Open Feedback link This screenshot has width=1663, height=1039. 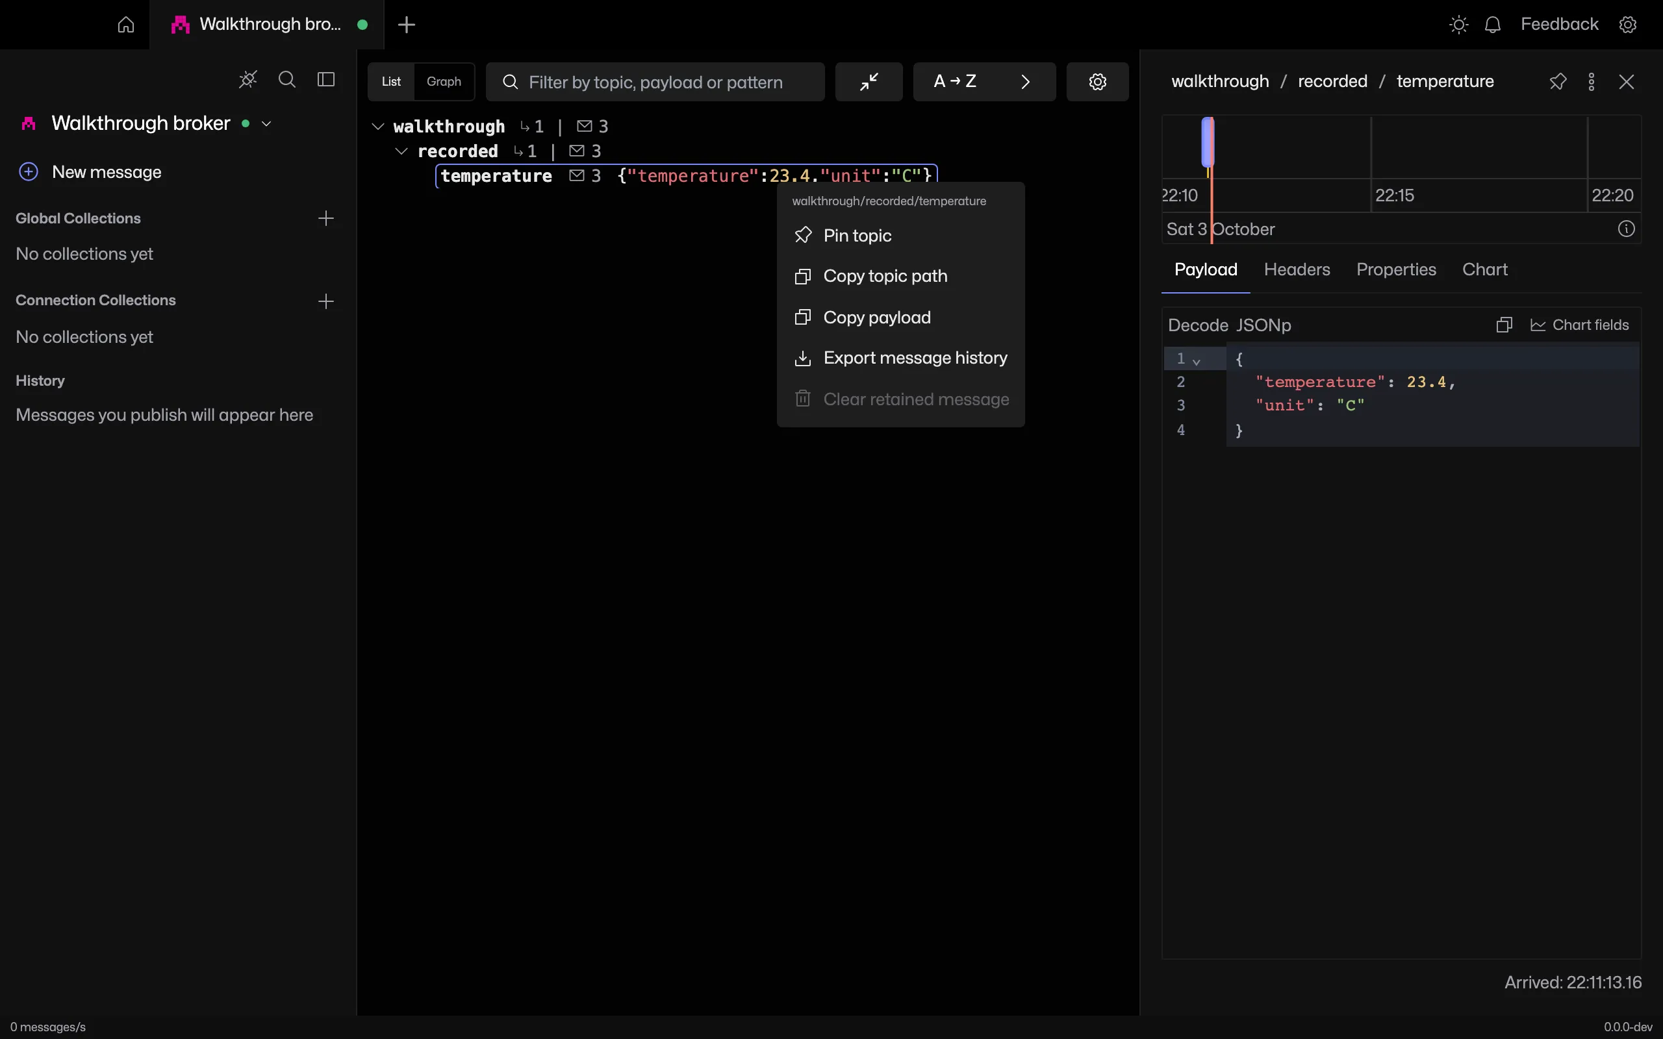(1559, 24)
